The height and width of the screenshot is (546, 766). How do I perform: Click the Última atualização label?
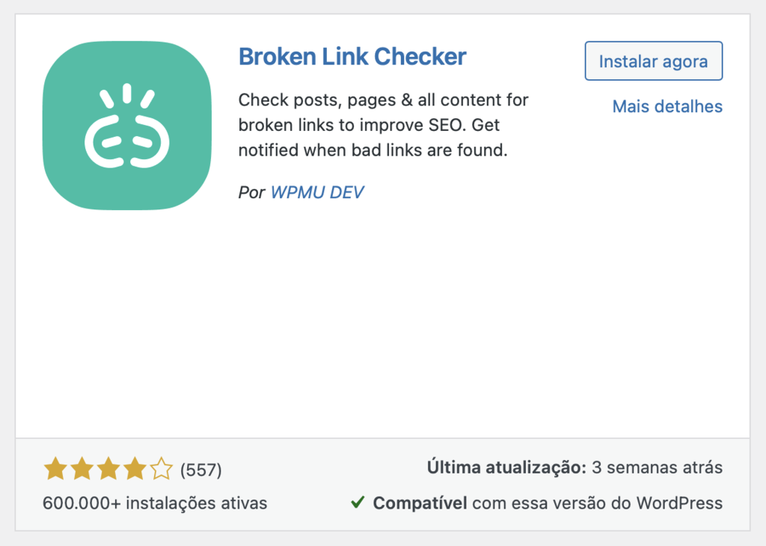coord(506,466)
